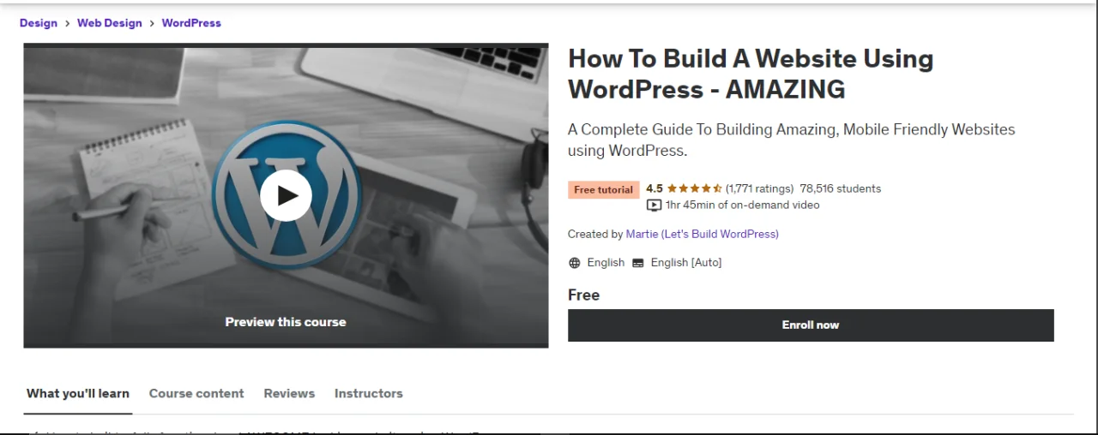Click the star rating icons

(x=694, y=188)
